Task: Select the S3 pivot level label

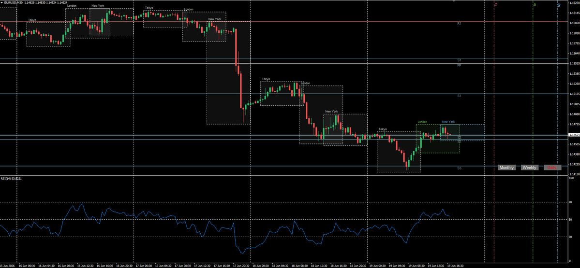Action: click(x=459, y=168)
